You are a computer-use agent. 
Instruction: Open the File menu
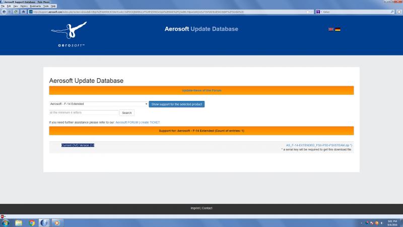3,6
